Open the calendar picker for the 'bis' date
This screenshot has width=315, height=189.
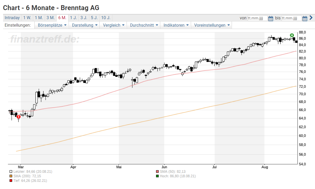pos(305,18)
